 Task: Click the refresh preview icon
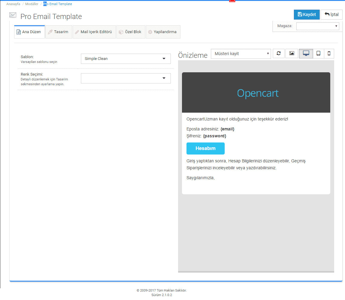point(279,54)
